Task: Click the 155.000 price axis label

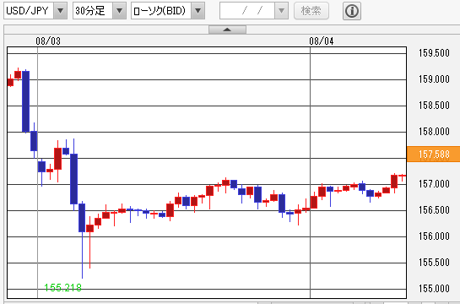Action: [434, 289]
